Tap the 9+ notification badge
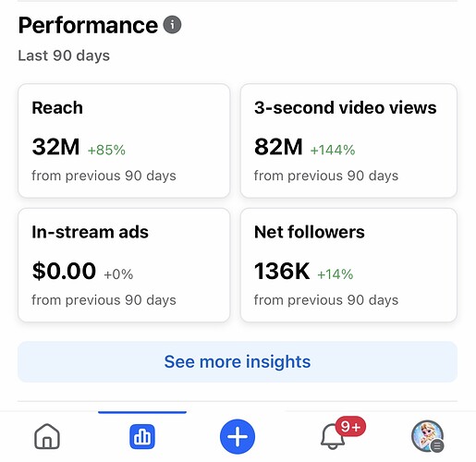The image size is (476, 462). (x=350, y=427)
